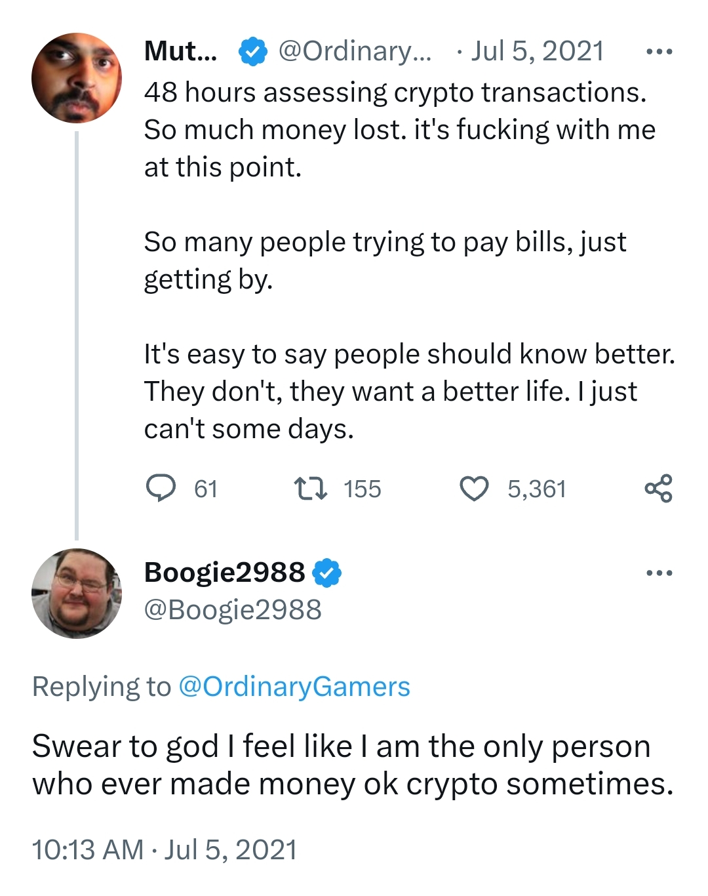Like the tweet with the heart icon

coord(473,489)
